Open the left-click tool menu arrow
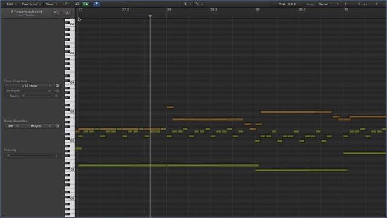 (x=190, y=4)
